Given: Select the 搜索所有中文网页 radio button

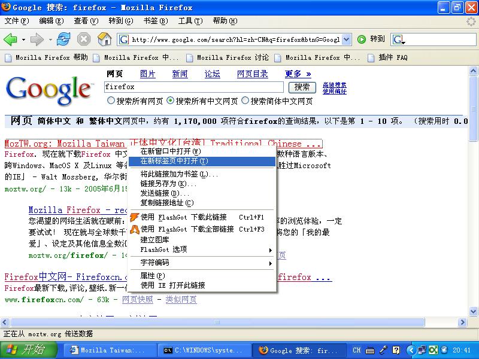Looking at the screenshot, I should click(171, 101).
